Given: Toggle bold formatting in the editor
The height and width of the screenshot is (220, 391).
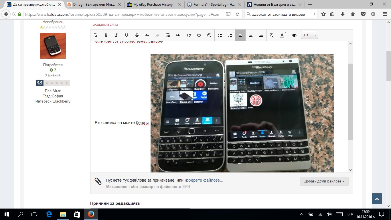Looking at the screenshot, I should pos(106,35).
